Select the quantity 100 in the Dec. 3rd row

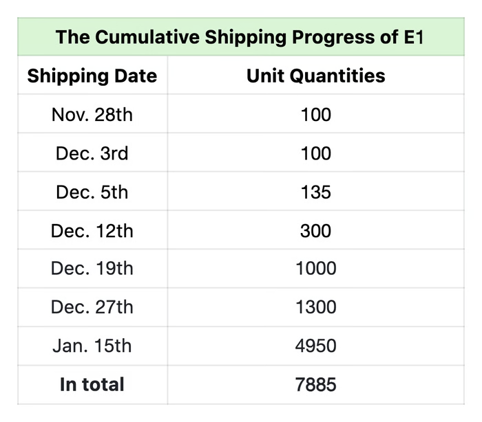click(316, 153)
